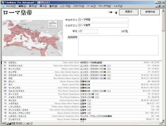Screen dimensions: 166x126
Task: Click the zoom out mountain icon in status bar
Action: pos(7,123)
